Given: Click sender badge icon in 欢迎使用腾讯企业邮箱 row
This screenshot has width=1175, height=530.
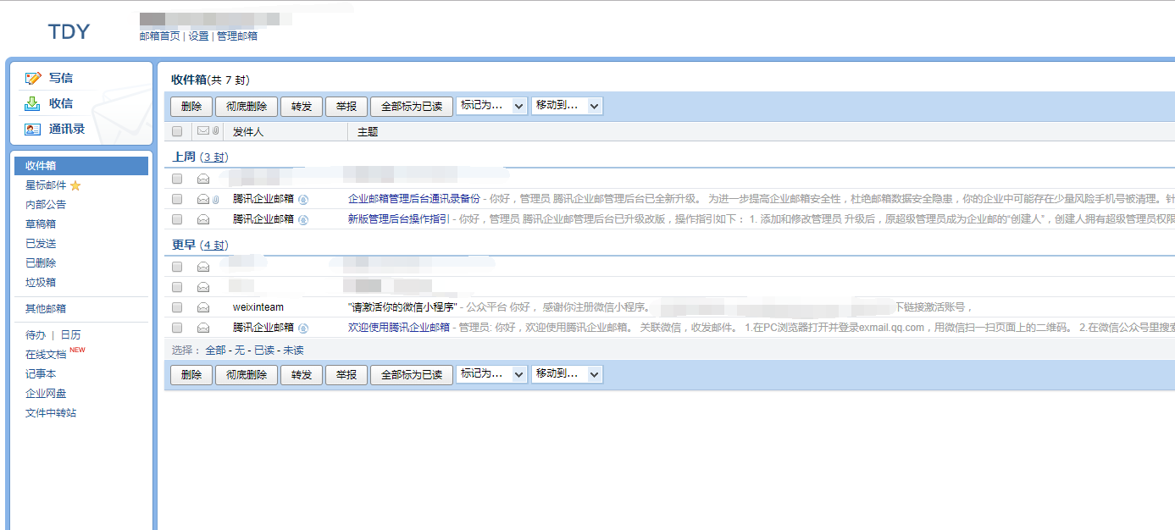Looking at the screenshot, I should coord(303,328).
